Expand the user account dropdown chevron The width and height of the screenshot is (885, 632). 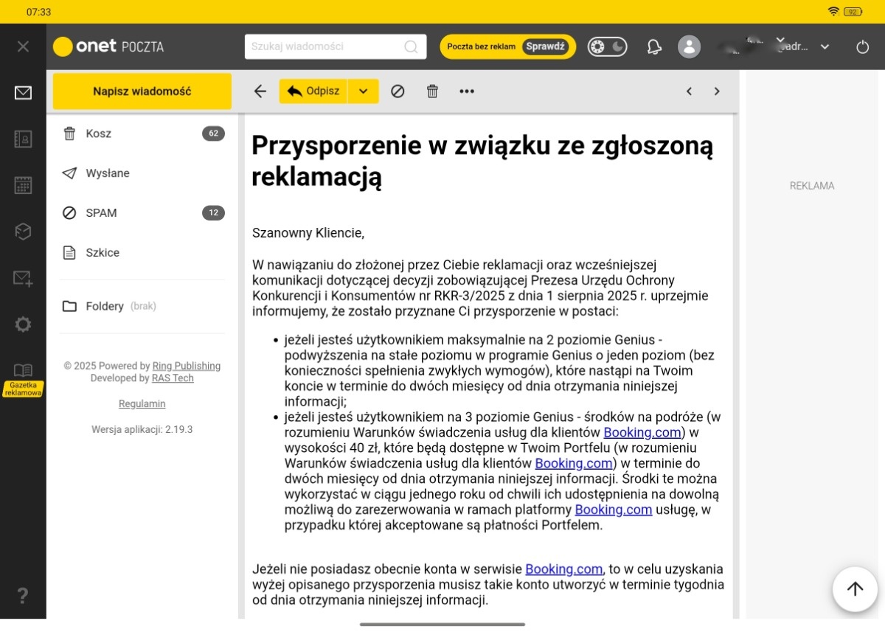tap(825, 46)
